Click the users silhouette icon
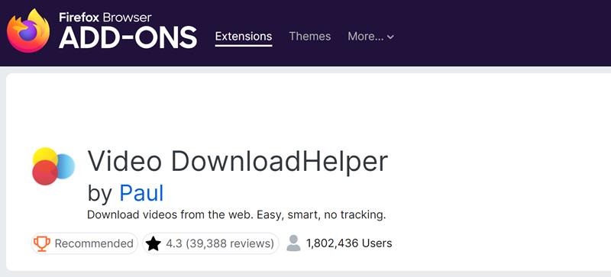Screen dimensions: 611x277 (x=293, y=243)
